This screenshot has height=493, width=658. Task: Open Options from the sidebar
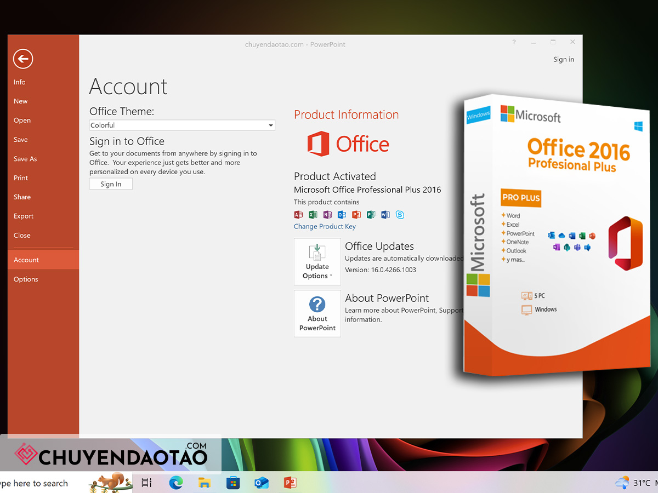(x=26, y=279)
